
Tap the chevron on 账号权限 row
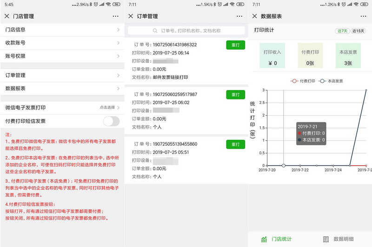tap(118, 56)
